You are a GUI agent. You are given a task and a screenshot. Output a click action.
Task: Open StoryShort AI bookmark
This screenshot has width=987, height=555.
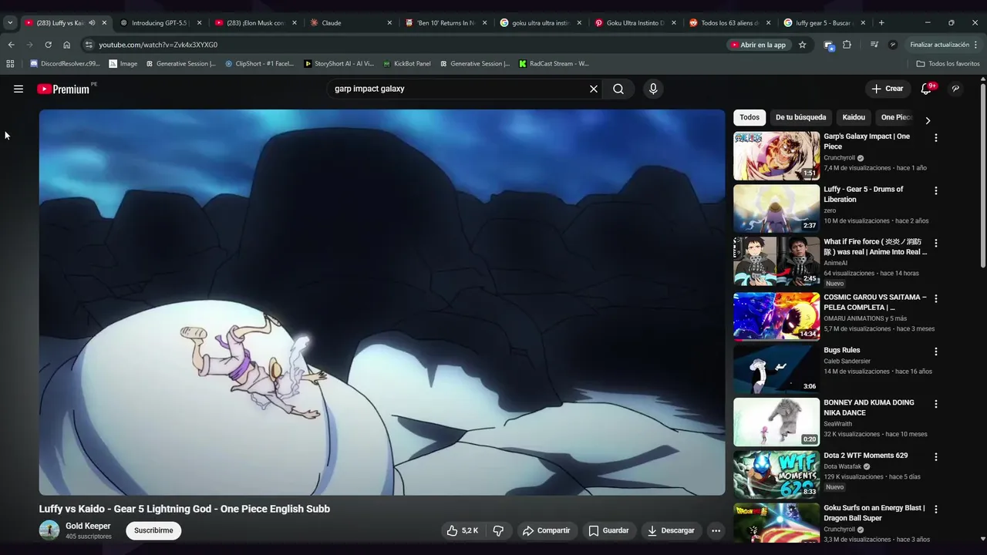[339, 63]
